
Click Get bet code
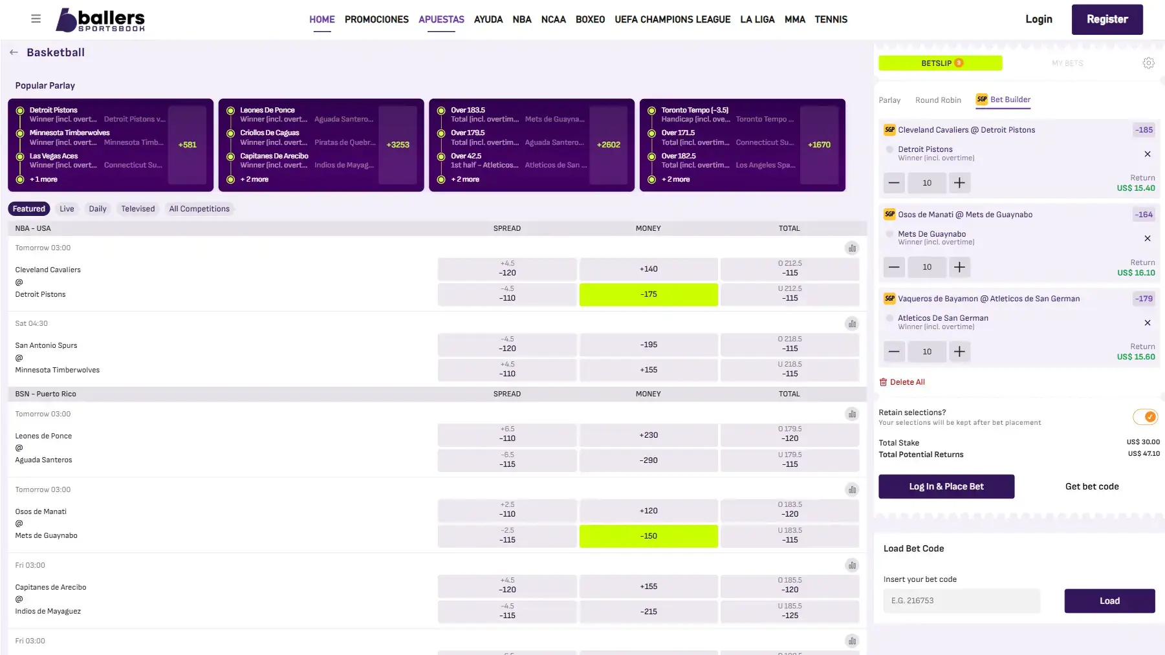1092,487
